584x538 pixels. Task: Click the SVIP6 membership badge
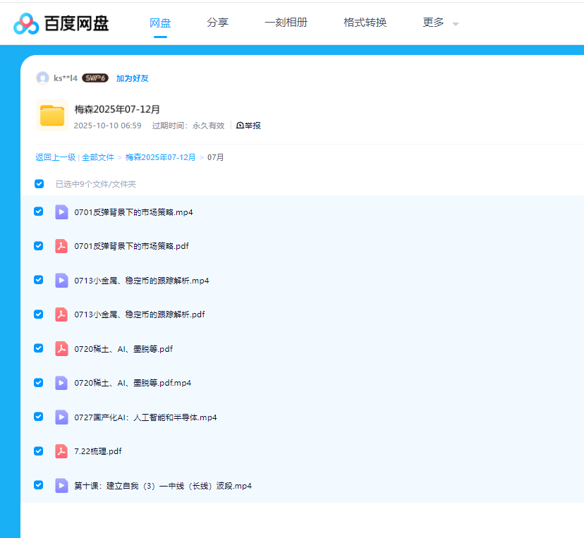[95, 78]
